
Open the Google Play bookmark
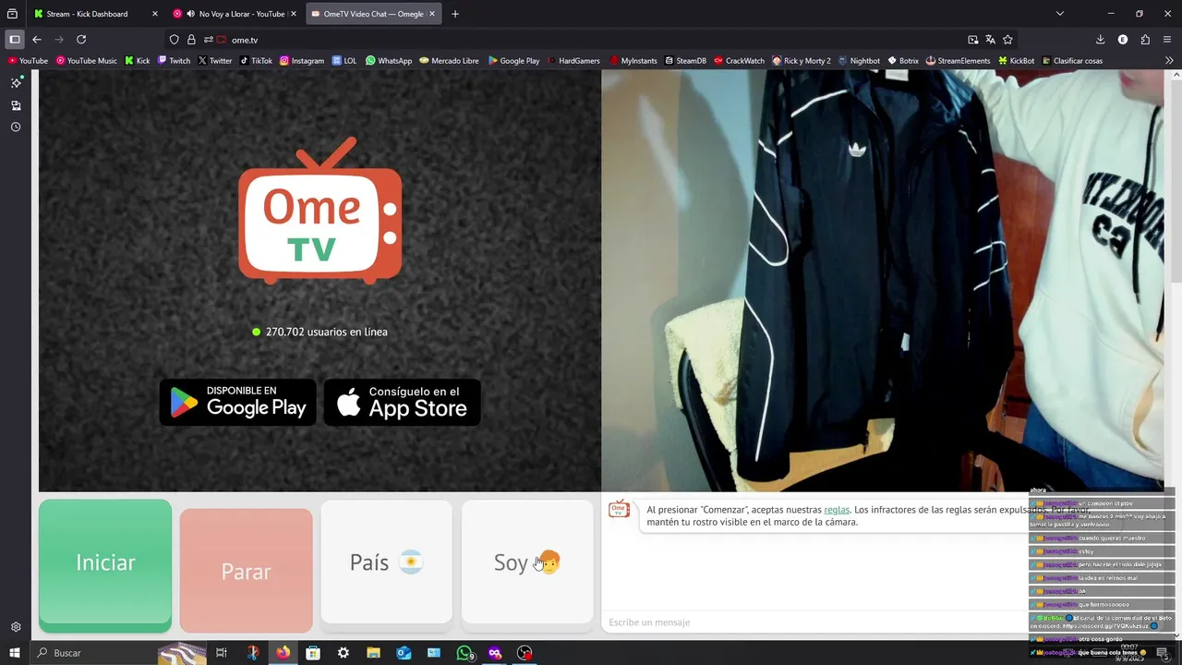pyautogui.click(x=513, y=61)
